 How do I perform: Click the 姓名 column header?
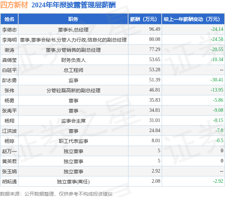coord(9,19)
